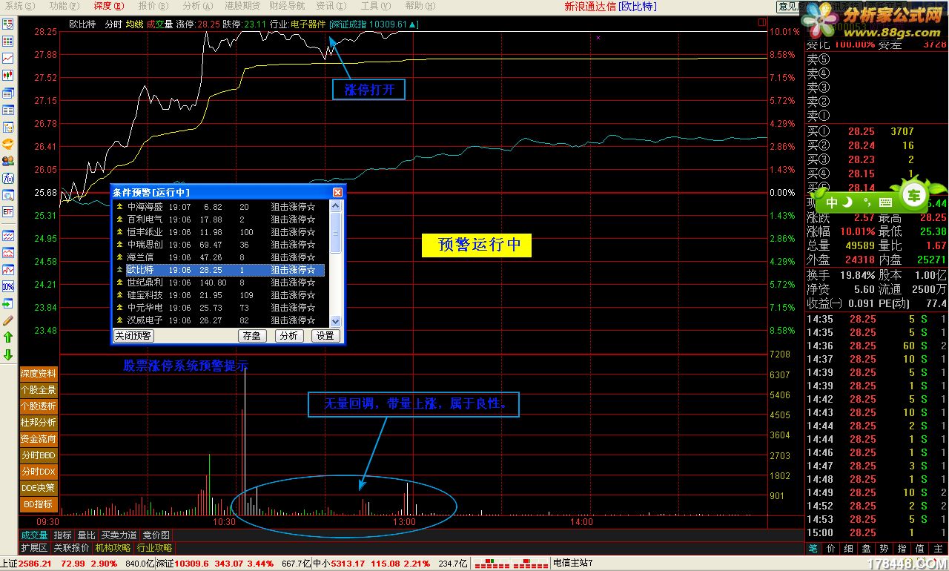Switch to the 指标 tab
The width and height of the screenshot is (949, 571).
coord(63,535)
